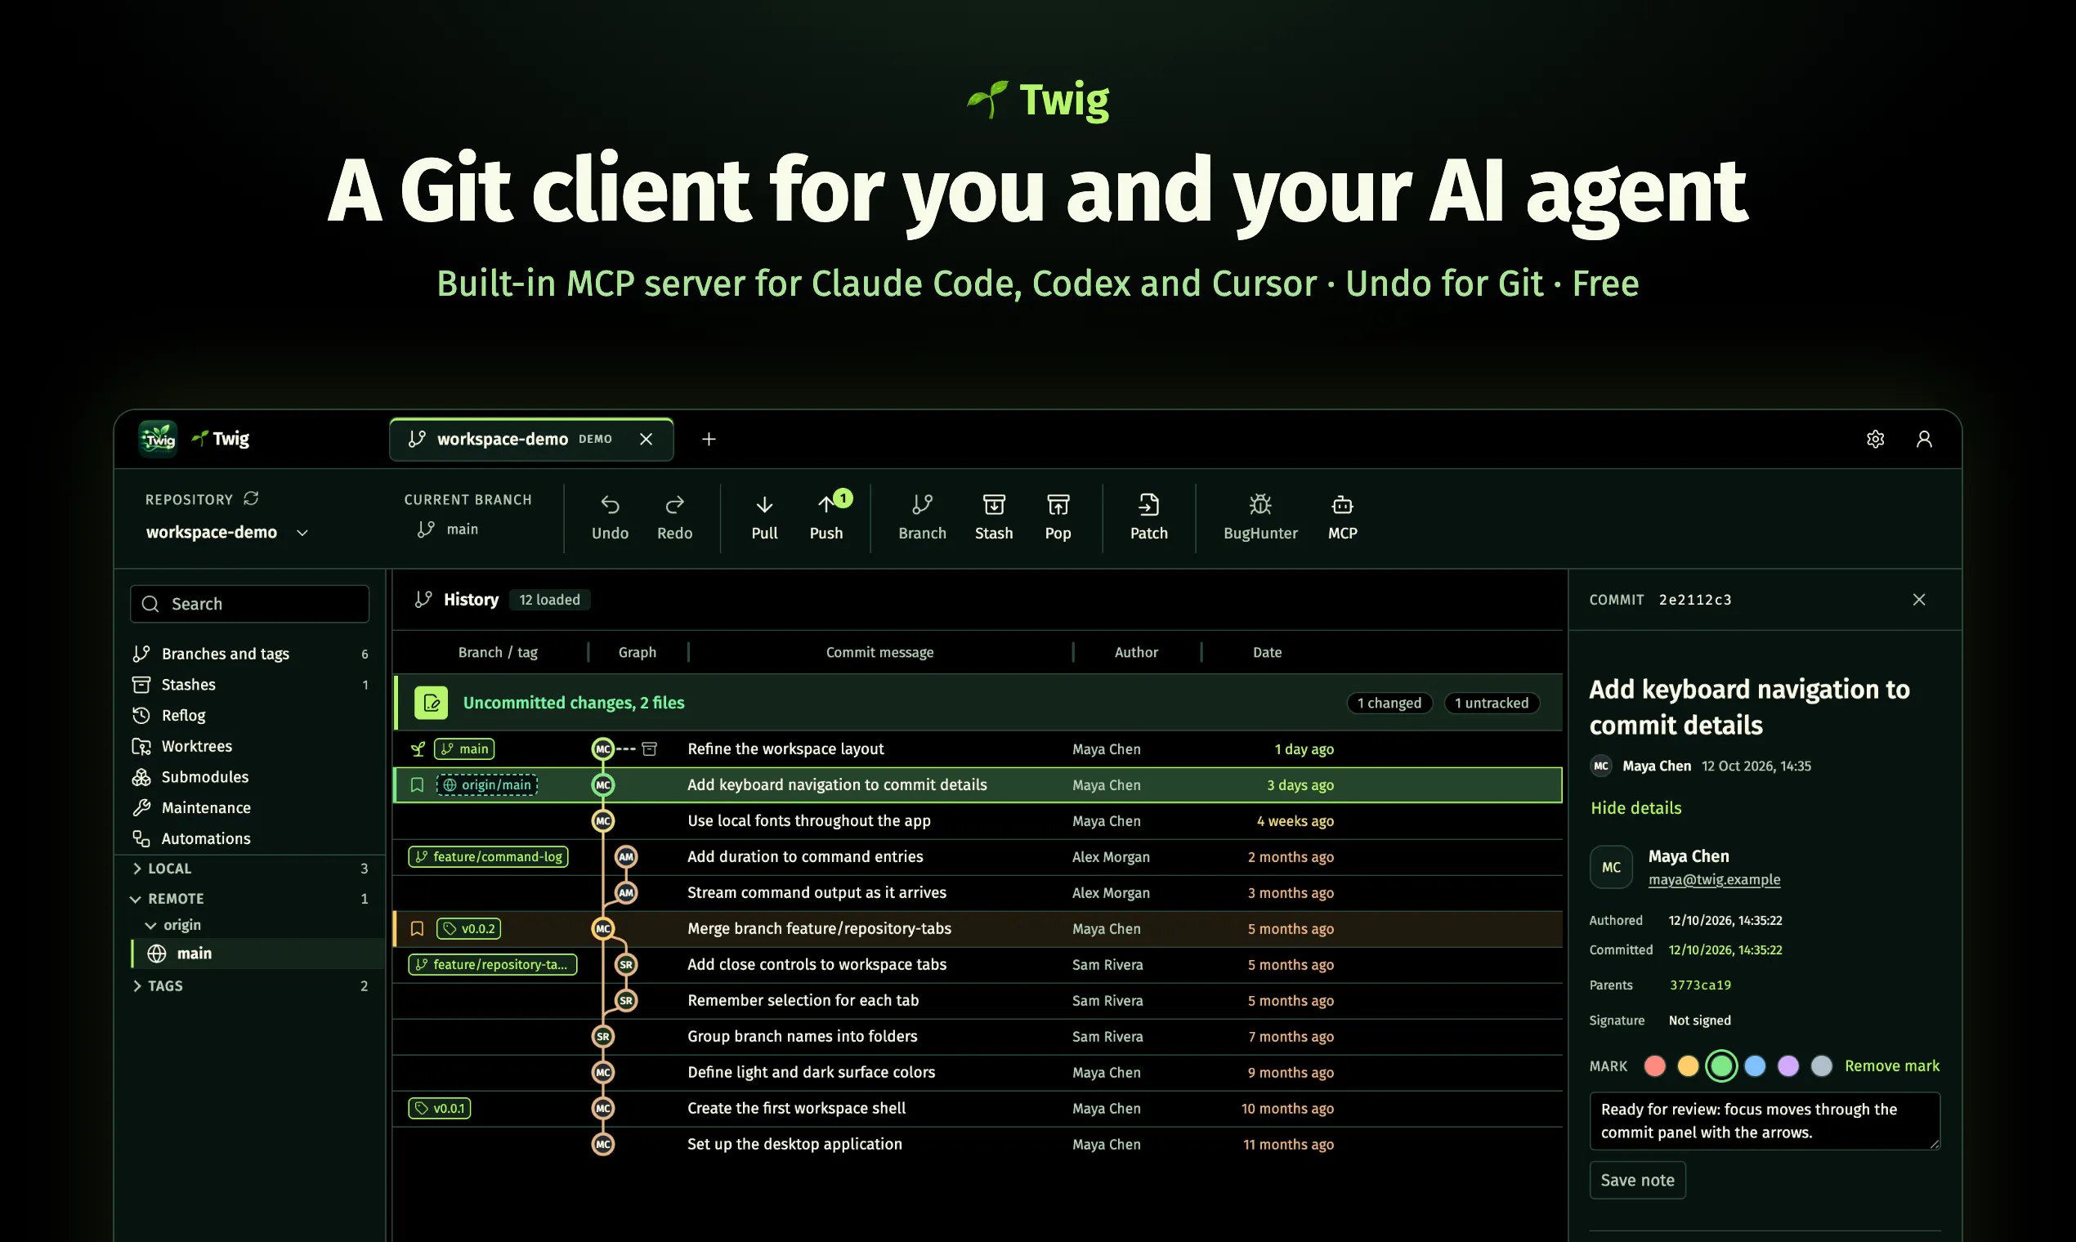Select commit "Use local fonts throughout the app"
The image size is (2076, 1242).
978,821
